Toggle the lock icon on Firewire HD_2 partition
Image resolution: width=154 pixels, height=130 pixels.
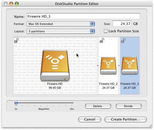[x=102, y=40]
